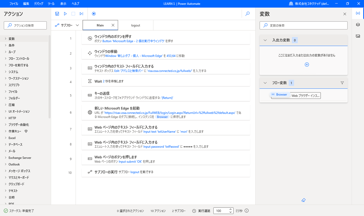Collapse the 入出力変数 section
Viewport: 364px width, 216px height.
pyautogui.click(x=265, y=40)
